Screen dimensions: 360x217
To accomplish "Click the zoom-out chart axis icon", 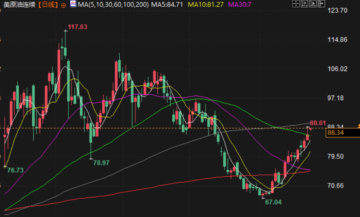I will (x=304, y=4).
